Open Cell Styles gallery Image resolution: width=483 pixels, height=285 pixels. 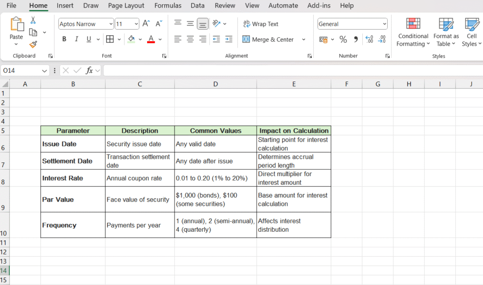point(472,33)
